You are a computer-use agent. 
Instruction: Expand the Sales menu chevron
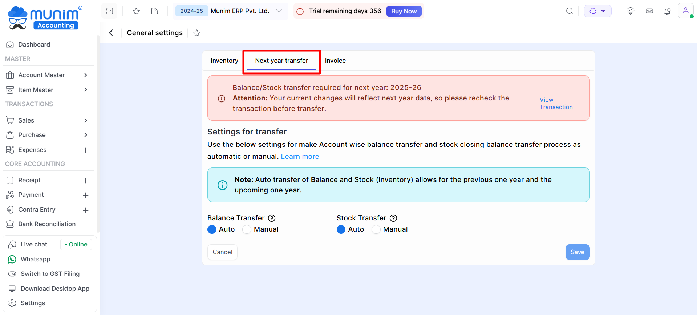86,120
